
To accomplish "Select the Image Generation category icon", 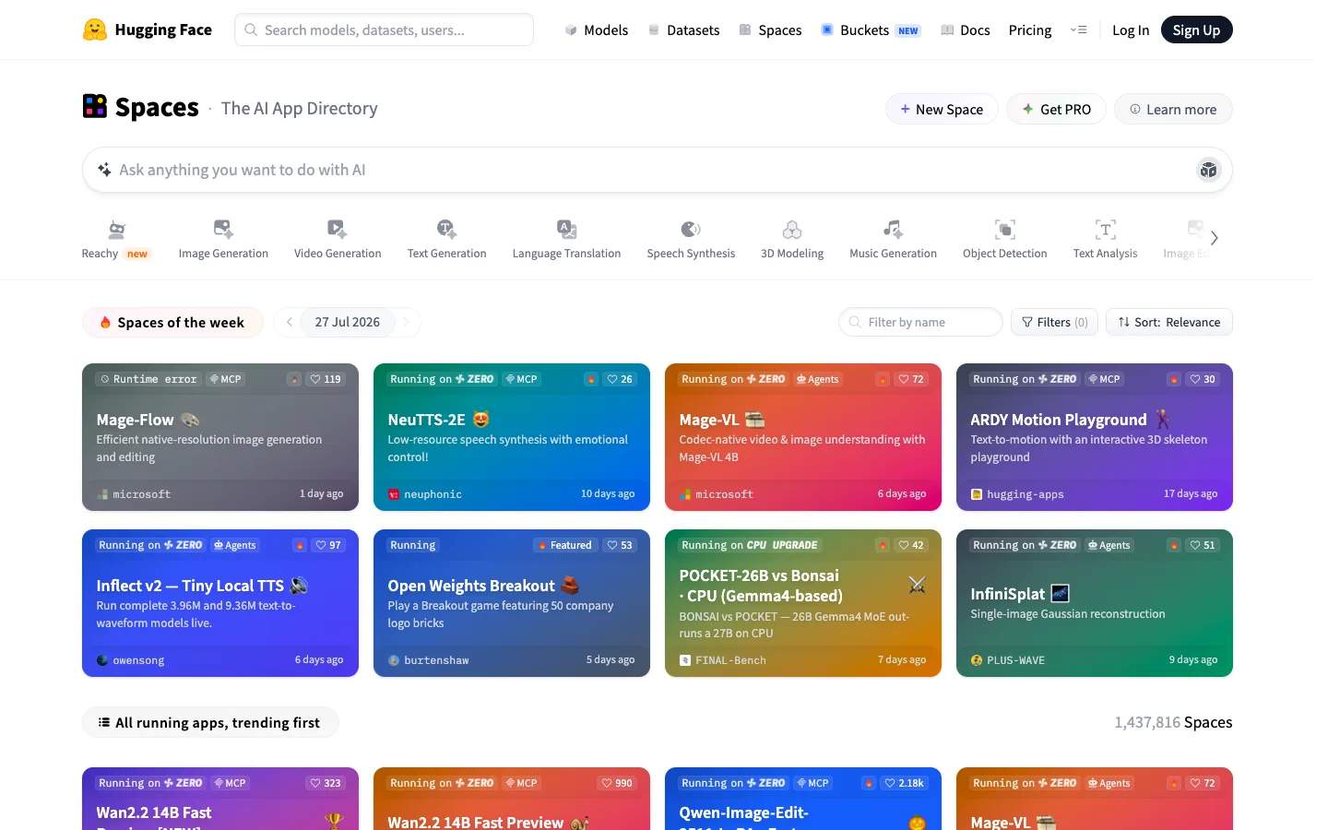I will coord(223,230).
